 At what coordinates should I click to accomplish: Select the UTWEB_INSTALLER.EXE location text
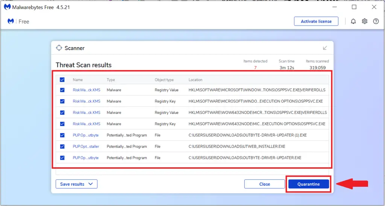[x=237, y=147]
